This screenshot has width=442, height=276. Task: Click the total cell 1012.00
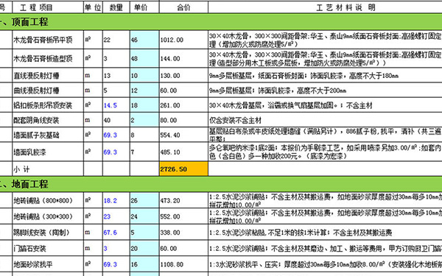[x=183, y=40]
